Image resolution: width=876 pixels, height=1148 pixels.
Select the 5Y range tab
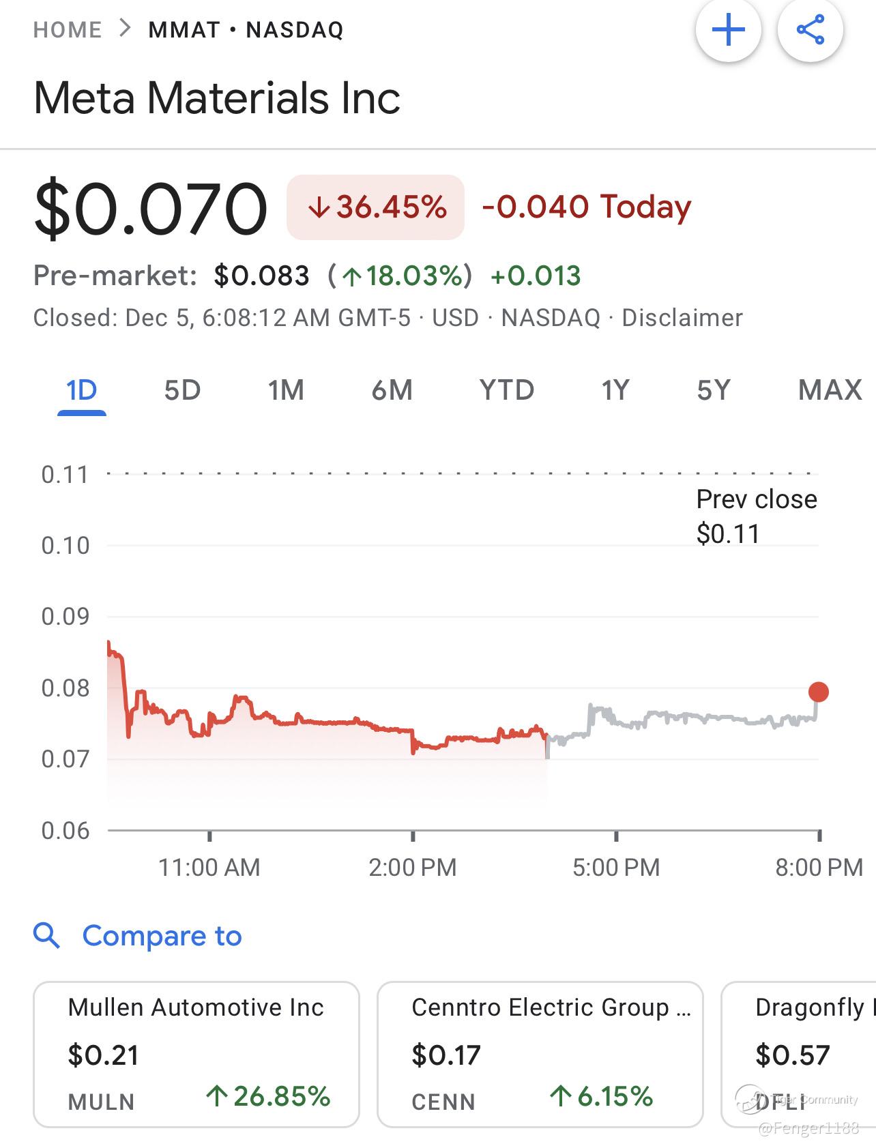point(714,390)
